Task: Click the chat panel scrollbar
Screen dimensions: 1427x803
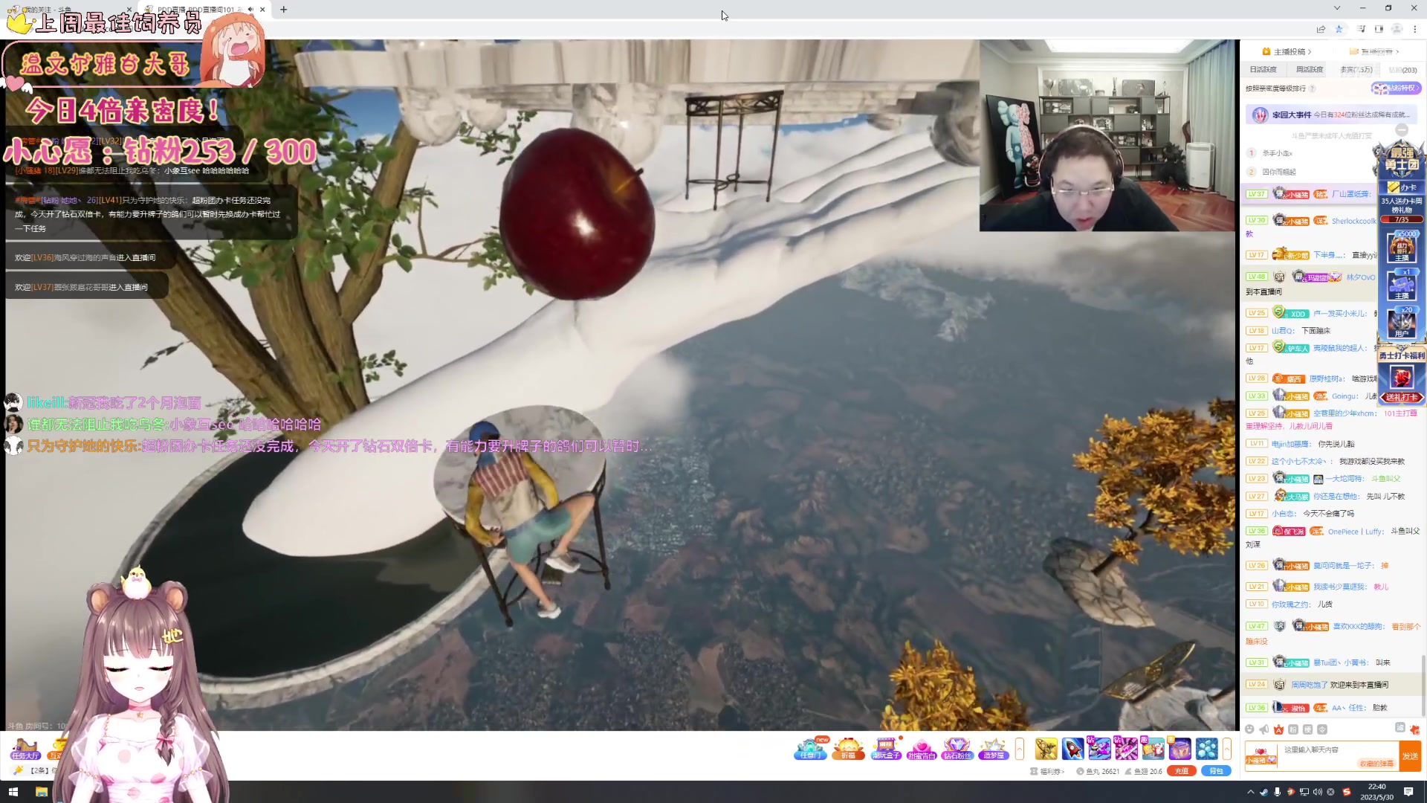Action: 1423,684
